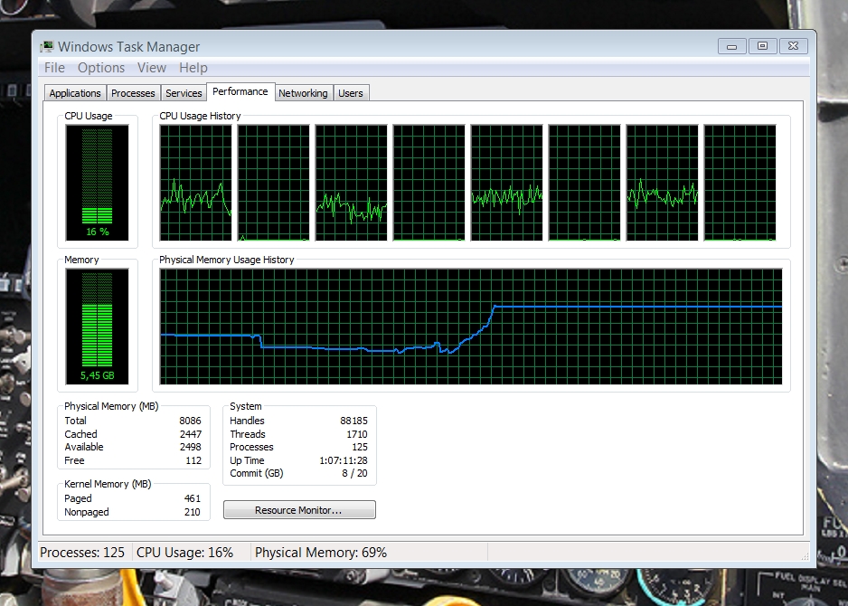Click the Memory 5,45 GB meter

[98, 327]
